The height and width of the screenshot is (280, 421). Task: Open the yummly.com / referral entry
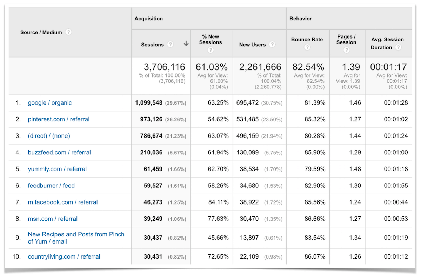point(57,169)
